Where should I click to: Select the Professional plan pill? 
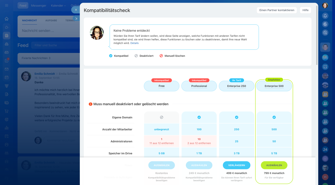pyautogui.click(x=199, y=86)
